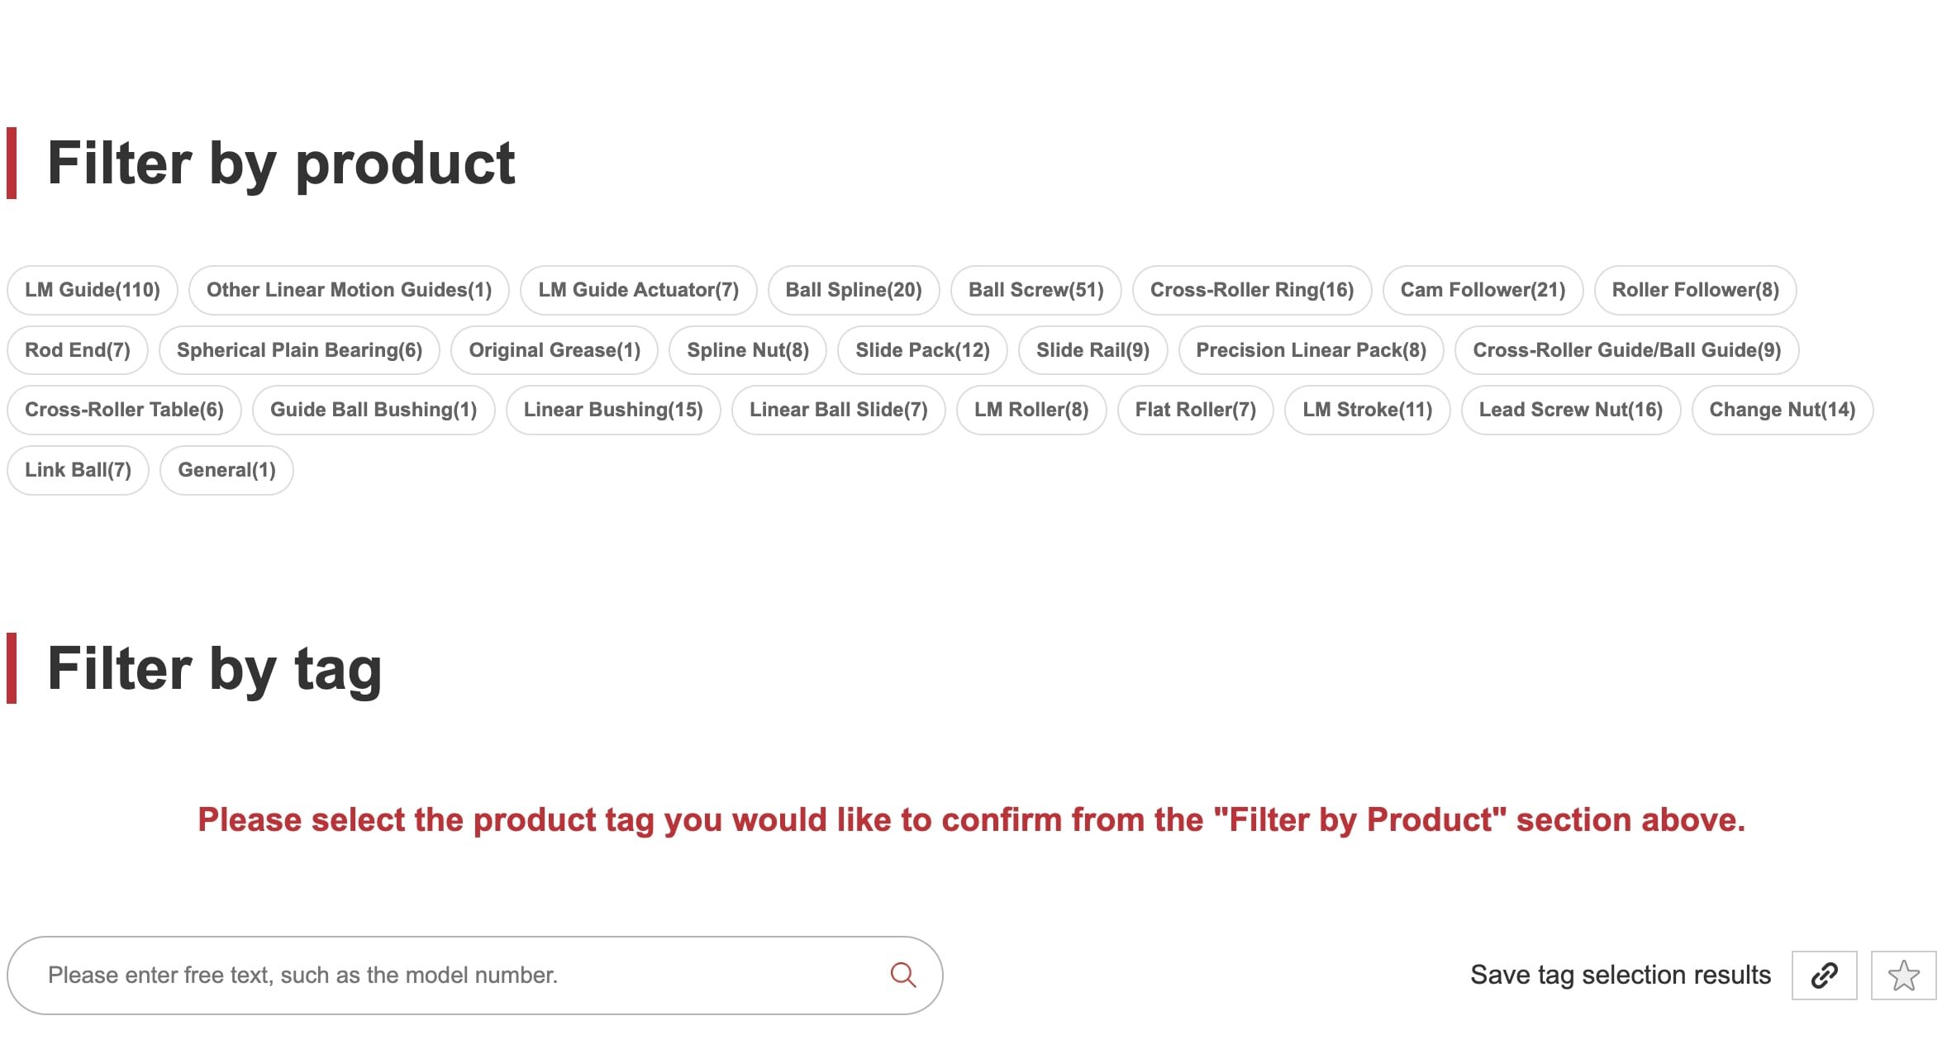Choose Lead Screw Nut(16) tag
The height and width of the screenshot is (1049, 1947).
(x=1570, y=410)
